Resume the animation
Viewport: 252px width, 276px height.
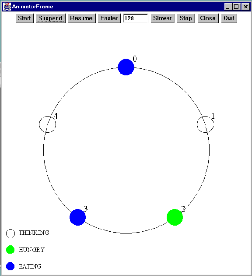pyautogui.click(x=81, y=18)
